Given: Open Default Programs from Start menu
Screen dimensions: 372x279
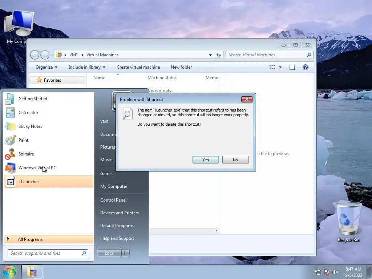Looking at the screenshot, I should coord(117,226).
